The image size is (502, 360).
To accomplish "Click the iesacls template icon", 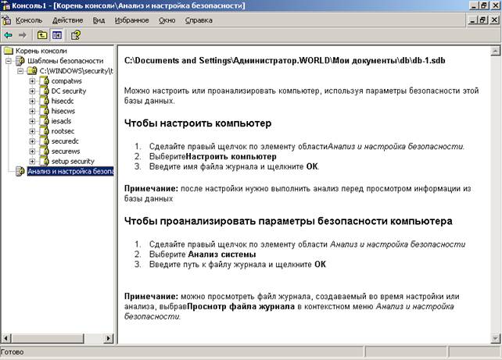I will (45, 121).
